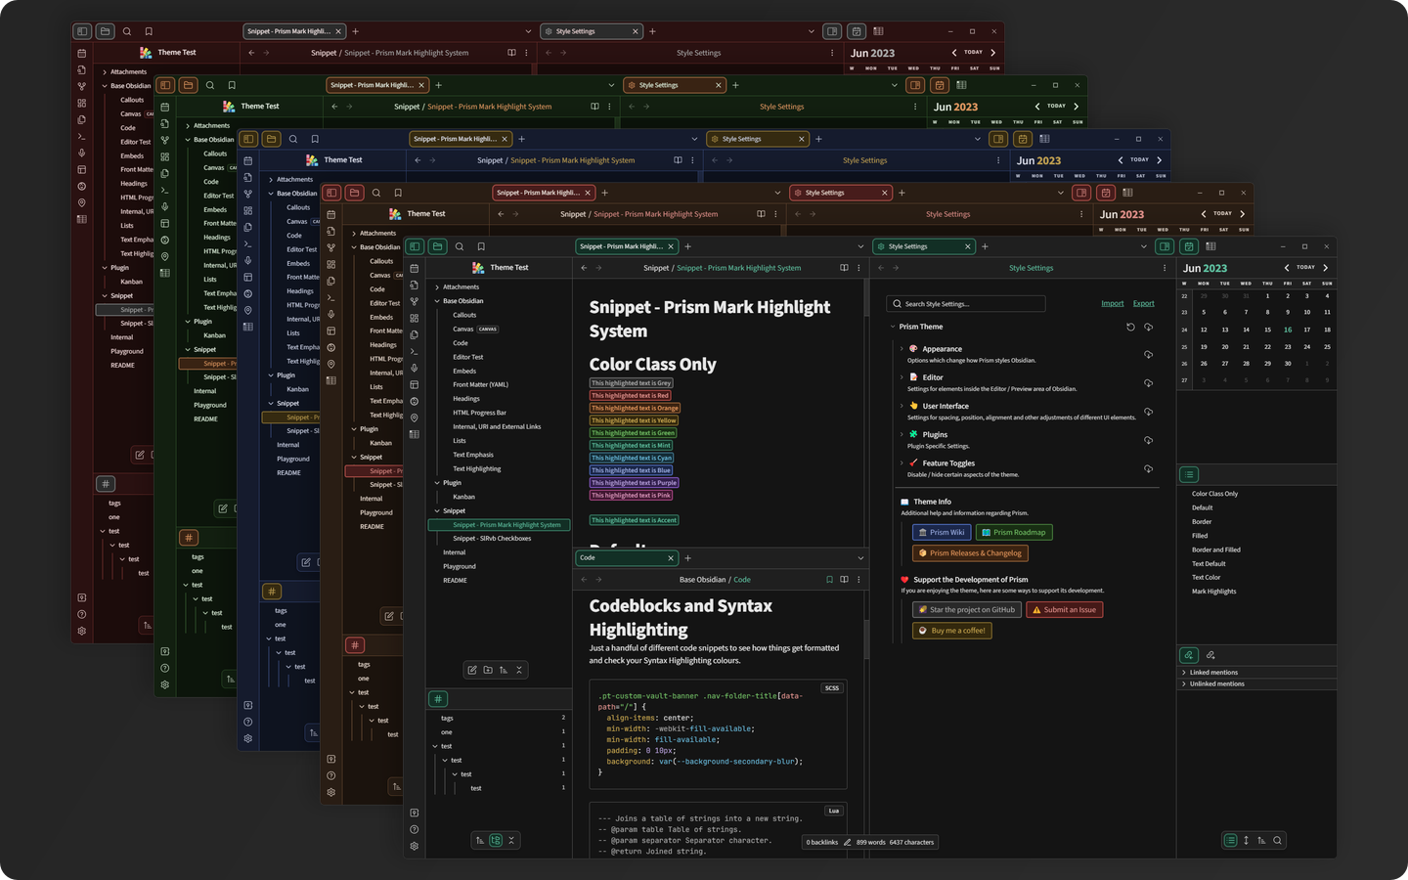Open graph view from front window ribbon

414,301
